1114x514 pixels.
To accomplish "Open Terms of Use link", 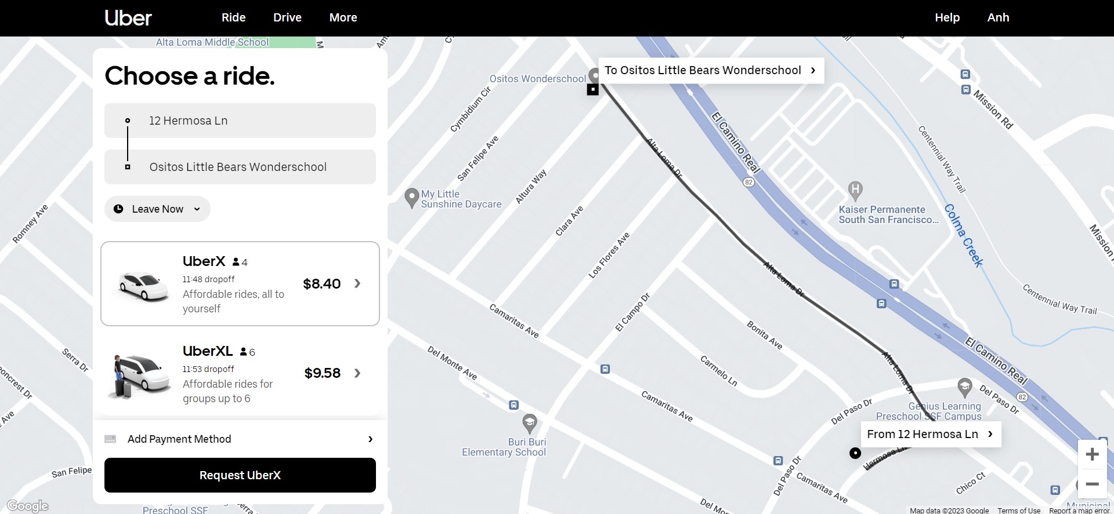I will point(1019,511).
